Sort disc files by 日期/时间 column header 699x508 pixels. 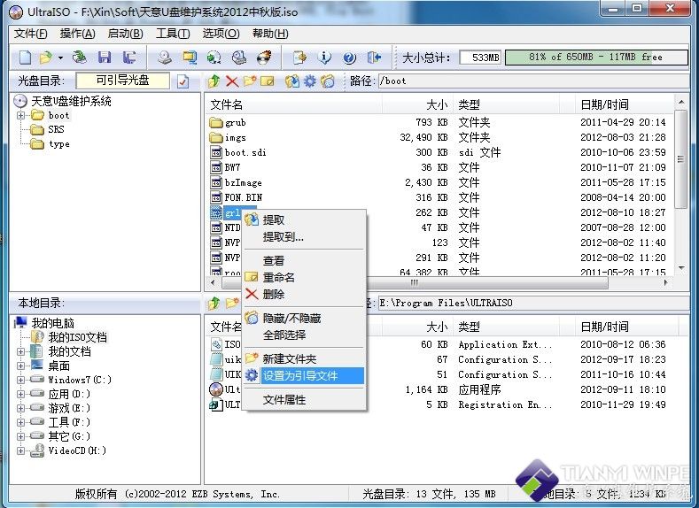(x=624, y=105)
